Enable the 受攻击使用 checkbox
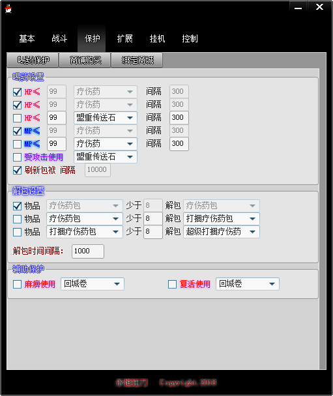Image resolution: width=333 pixels, height=396 pixels. 17,157
